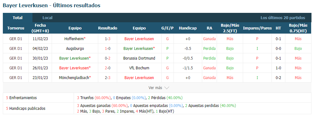314x117 pixels.
Task: Click Los últimos 20 partidos label
Action: click(283, 18)
